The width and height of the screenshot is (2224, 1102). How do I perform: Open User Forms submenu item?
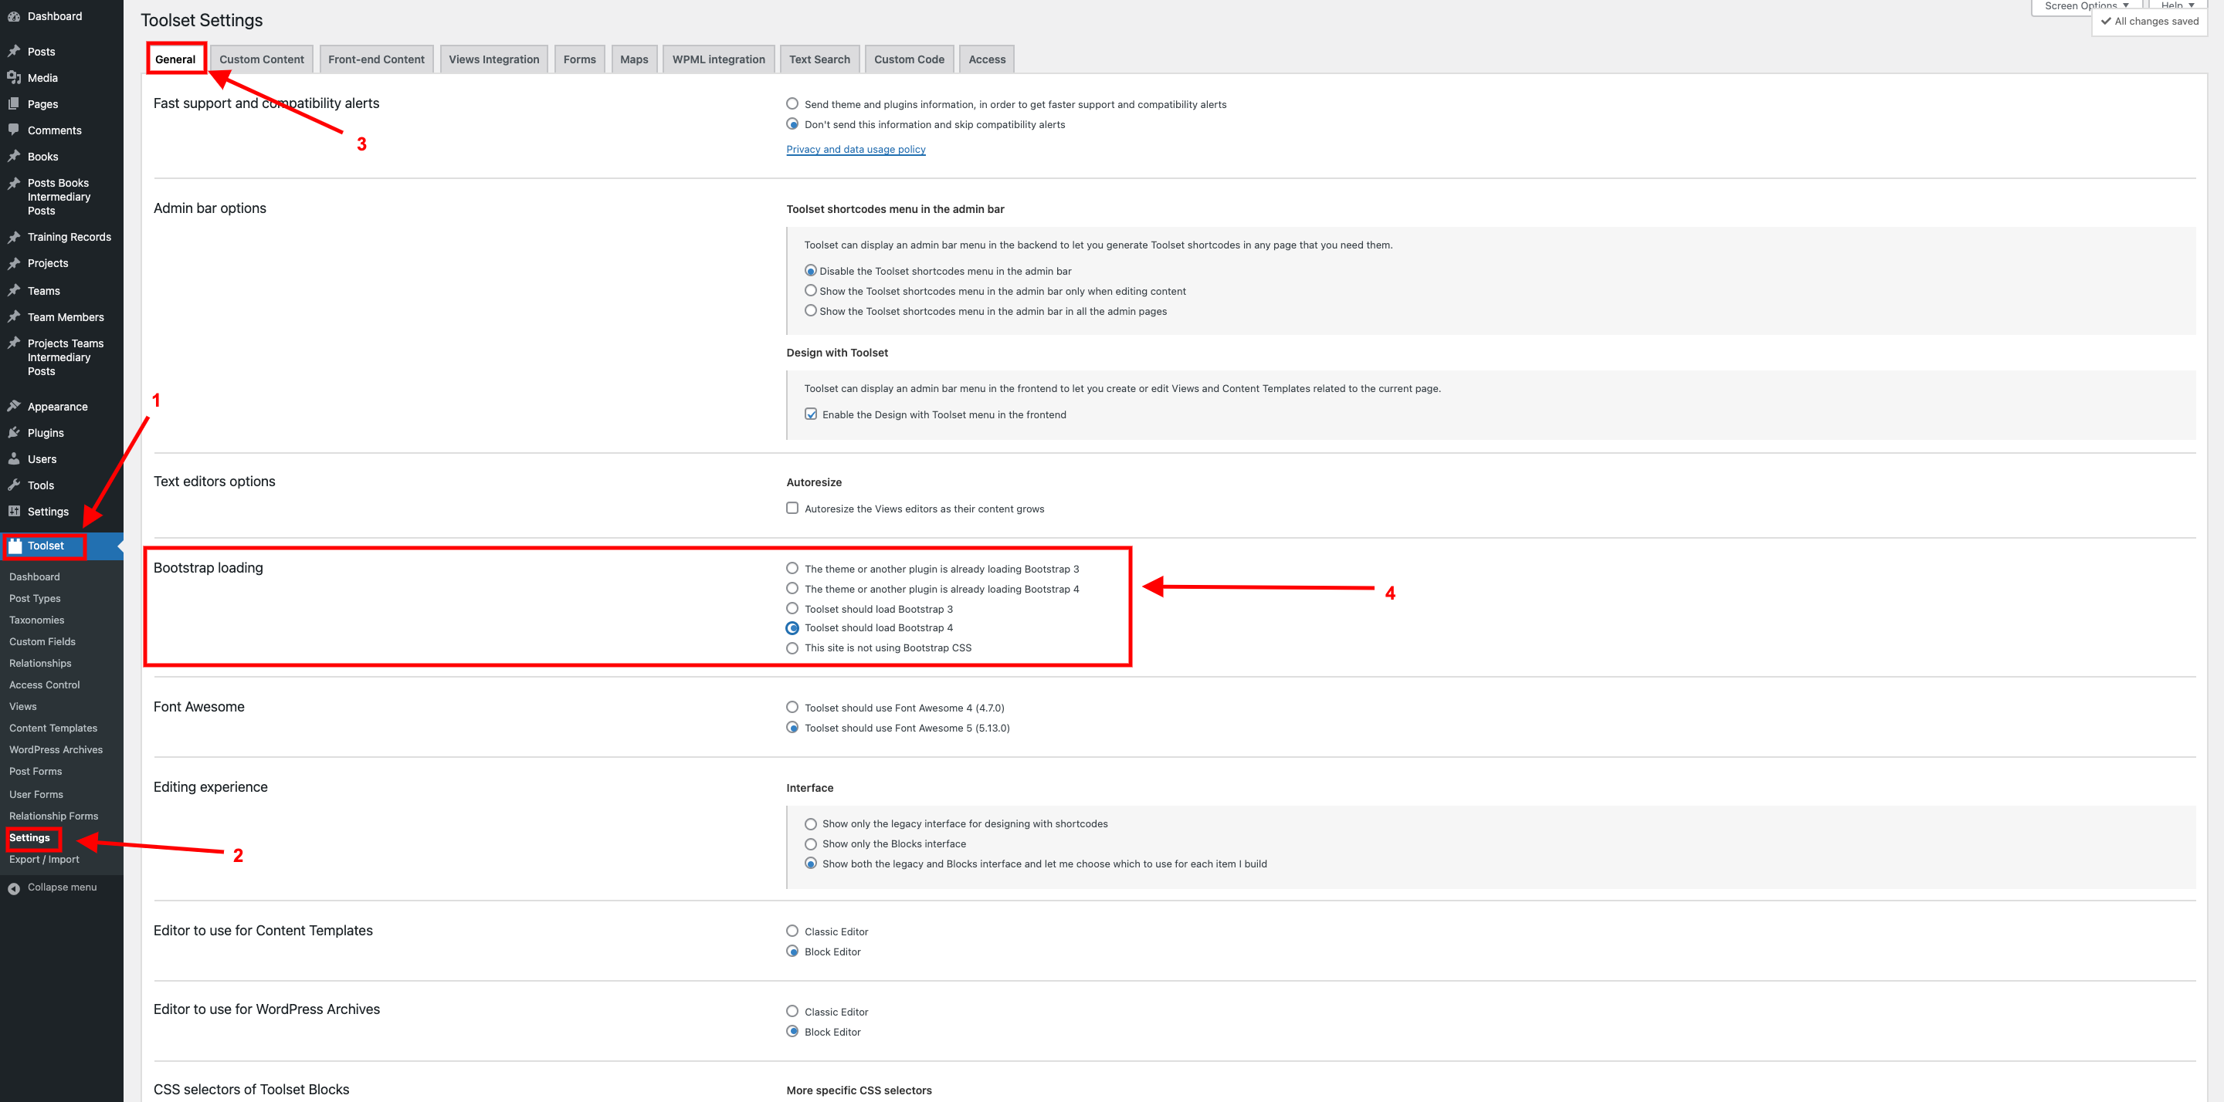click(36, 794)
